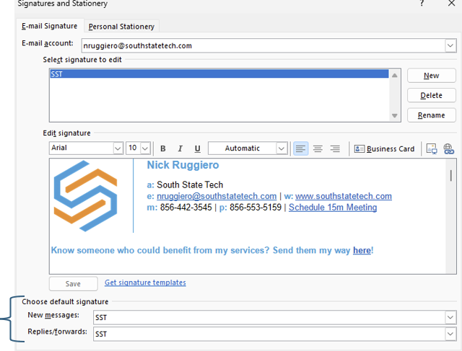Select the E-mail Signature tab
462x351 pixels.
tap(50, 27)
